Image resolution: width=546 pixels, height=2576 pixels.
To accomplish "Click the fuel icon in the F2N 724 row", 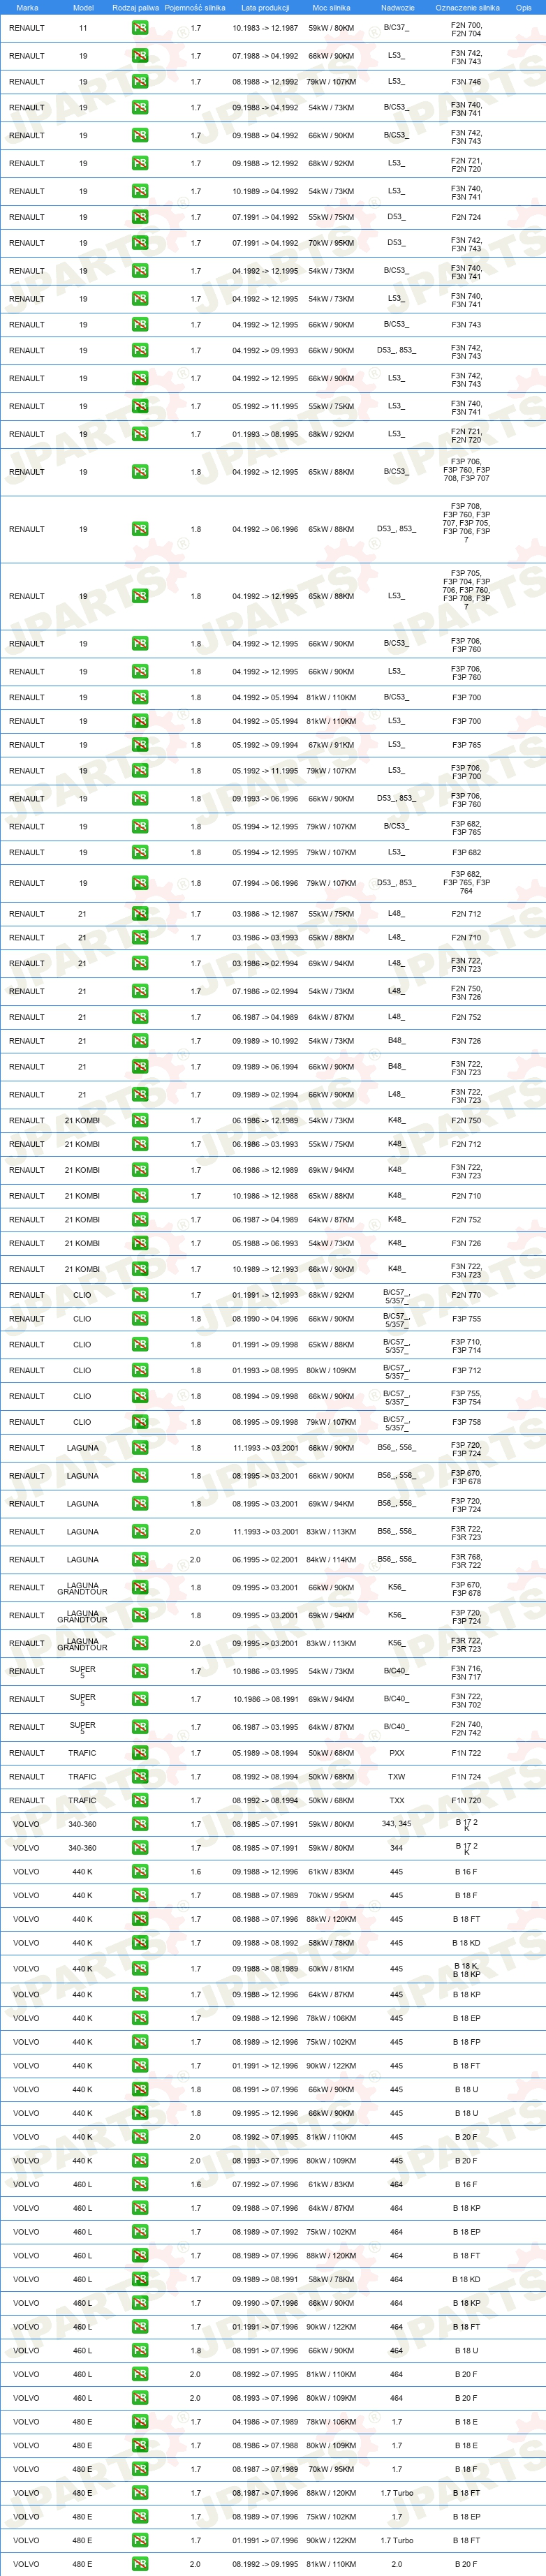I will (x=140, y=217).
